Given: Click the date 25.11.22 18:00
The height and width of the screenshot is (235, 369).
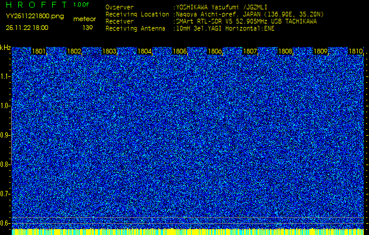Looking at the screenshot, I should [x=27, y=28].
